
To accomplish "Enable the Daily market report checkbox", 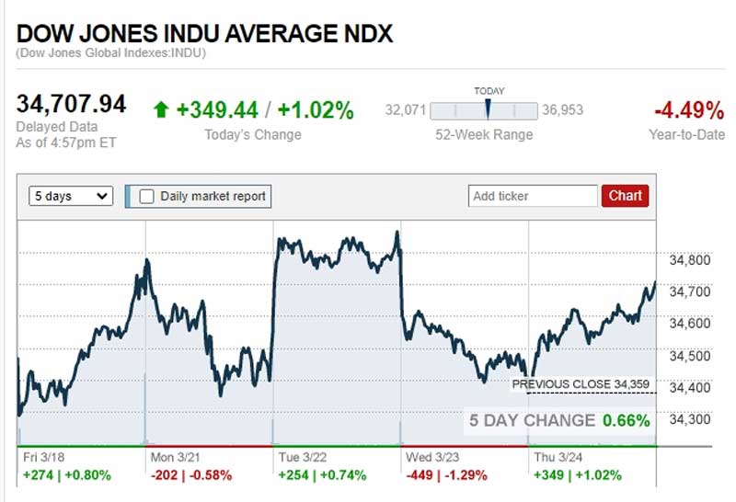I will (147, 196).
